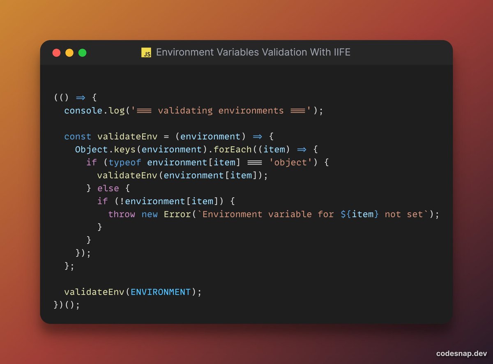
Task: Click the 'Error' constructor name
Action: click(177, 214)
